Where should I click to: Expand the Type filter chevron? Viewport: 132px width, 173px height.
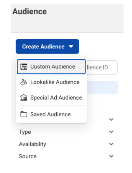111,132
